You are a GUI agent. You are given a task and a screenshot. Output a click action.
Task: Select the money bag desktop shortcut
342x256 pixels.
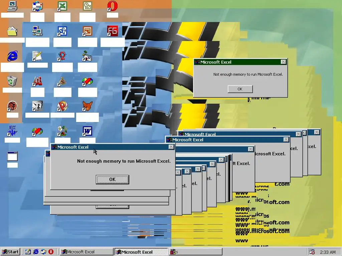[62, 81]
